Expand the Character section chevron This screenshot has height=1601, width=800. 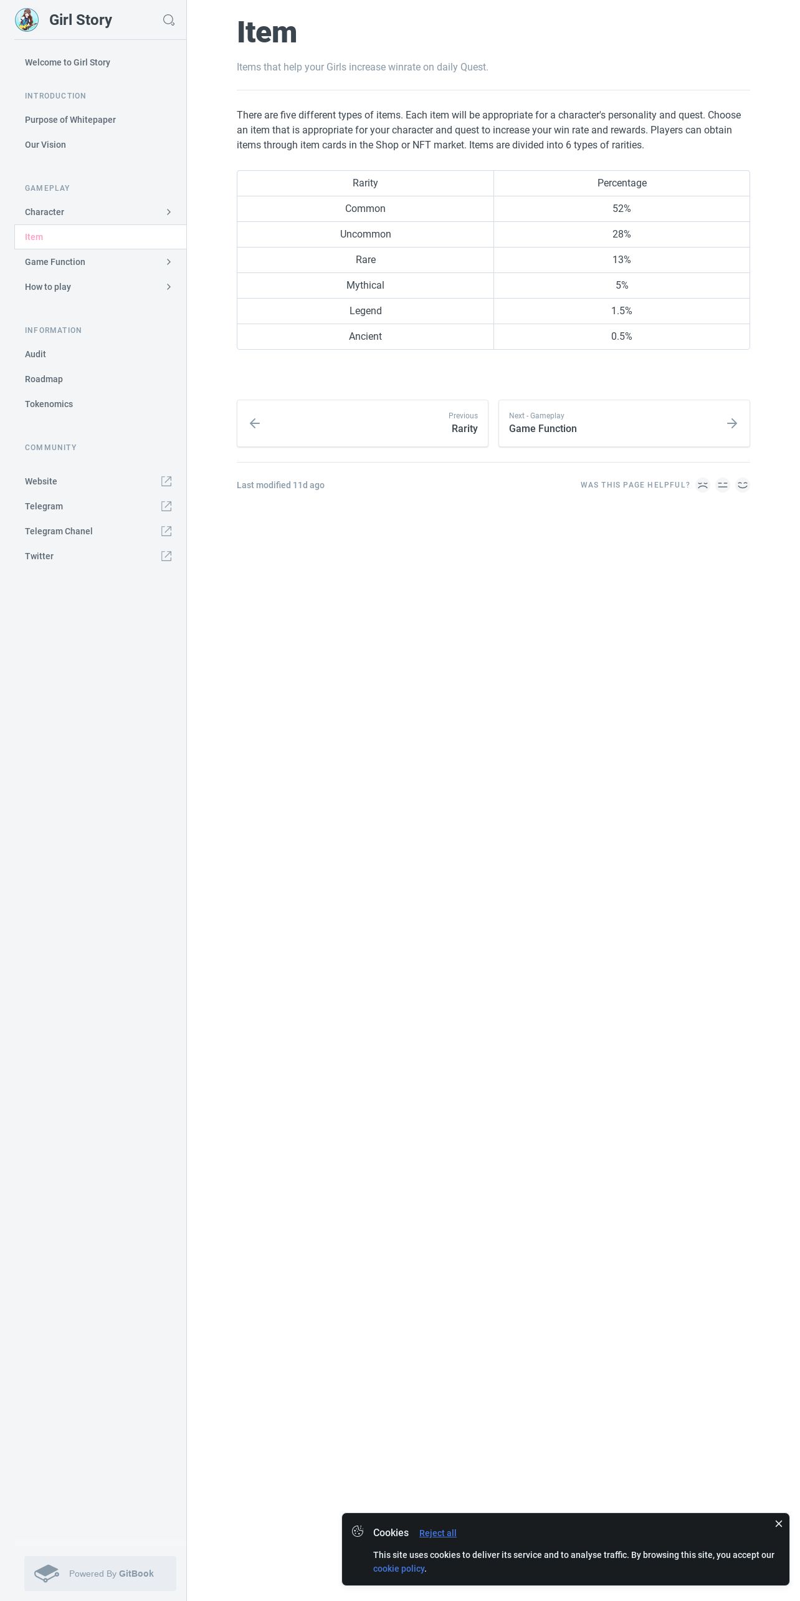168,212
